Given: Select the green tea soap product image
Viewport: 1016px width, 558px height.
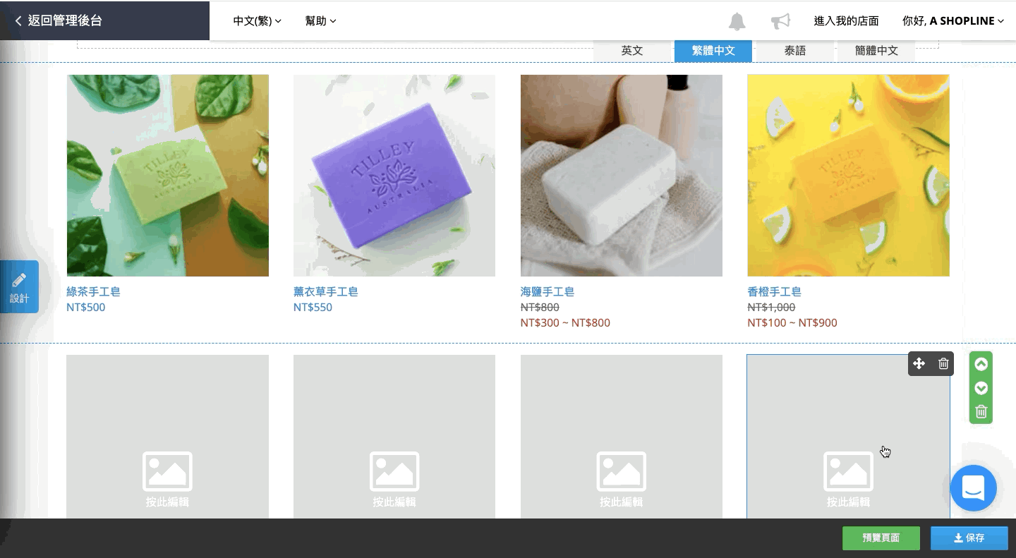Looking at the screenshot, I should (x=167, y=176).
